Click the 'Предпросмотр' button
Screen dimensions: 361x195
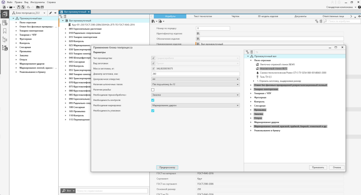[167, 167]
